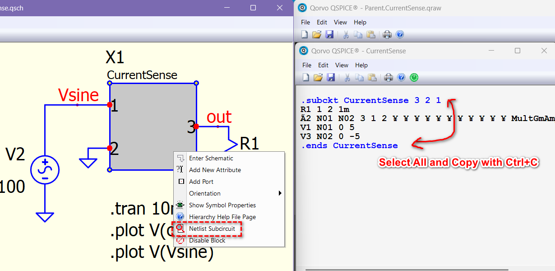Maximize the CurrentSense netlist window
The image size is (555, 271).
coord(518,51)
